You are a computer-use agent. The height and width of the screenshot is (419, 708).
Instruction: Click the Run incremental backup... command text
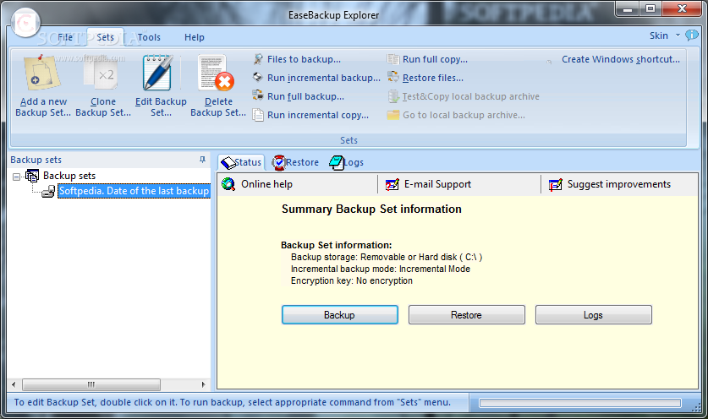coord(324,78)
